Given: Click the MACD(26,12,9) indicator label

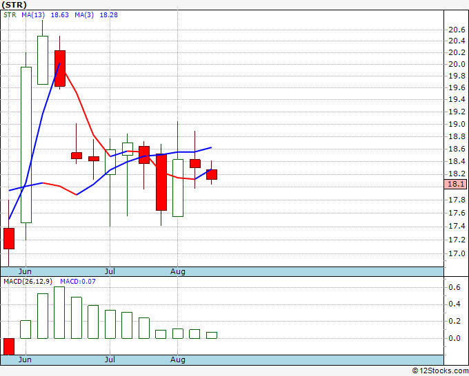Looking at the screenshot, I should tap(28, 282).
